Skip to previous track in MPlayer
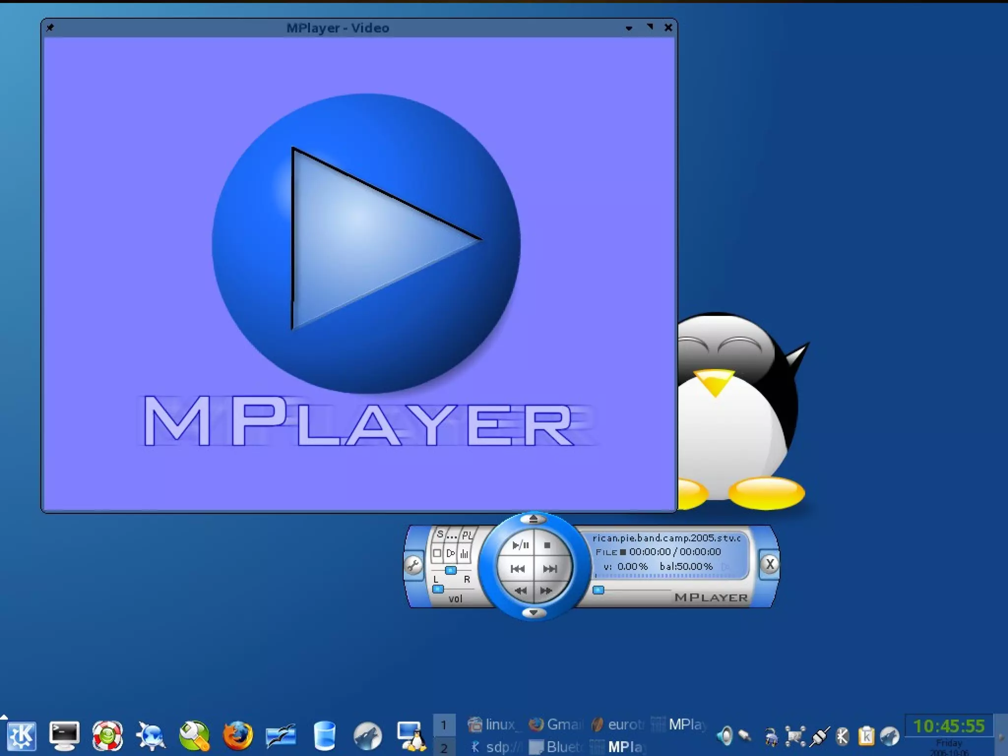 click(517, 569)
